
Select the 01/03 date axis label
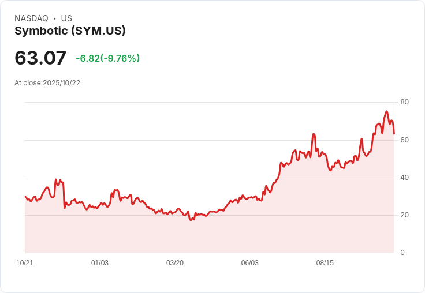click(x=100, y=263)
